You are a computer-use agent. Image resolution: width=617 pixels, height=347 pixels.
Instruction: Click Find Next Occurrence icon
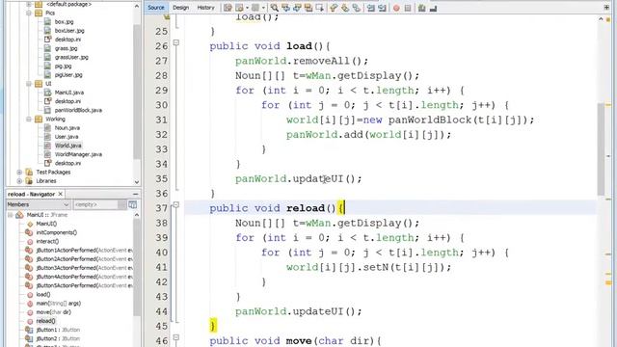pyautogui.click(x=297, y=8)
